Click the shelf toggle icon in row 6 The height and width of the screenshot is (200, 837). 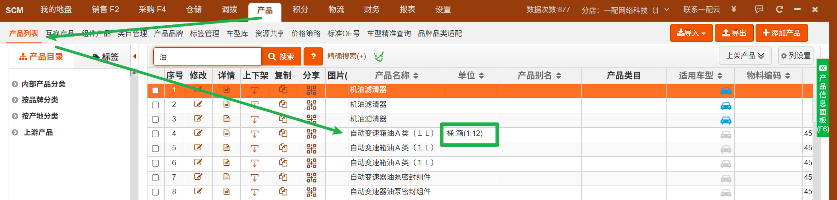click(x=255, y=163)
